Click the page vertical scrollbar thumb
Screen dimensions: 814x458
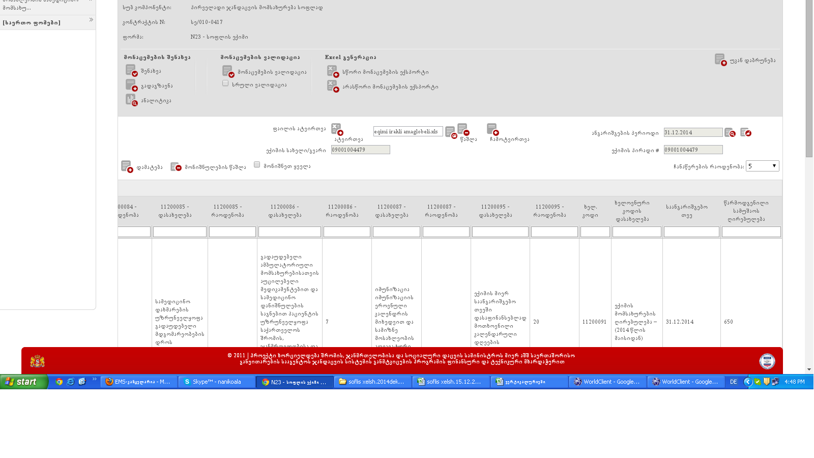[x=809, y=76]
